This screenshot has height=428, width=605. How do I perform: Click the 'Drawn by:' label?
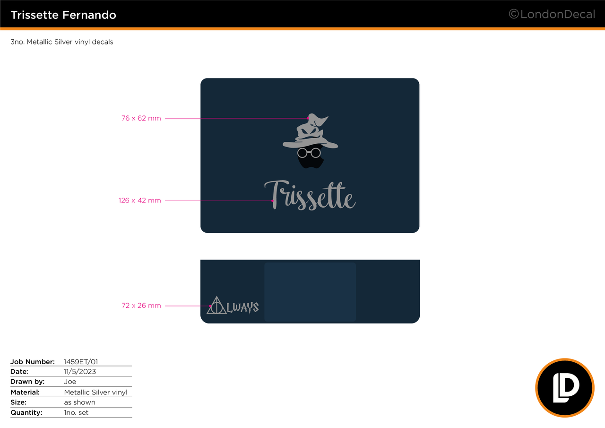pyautogui.click(x=27, y=382)
